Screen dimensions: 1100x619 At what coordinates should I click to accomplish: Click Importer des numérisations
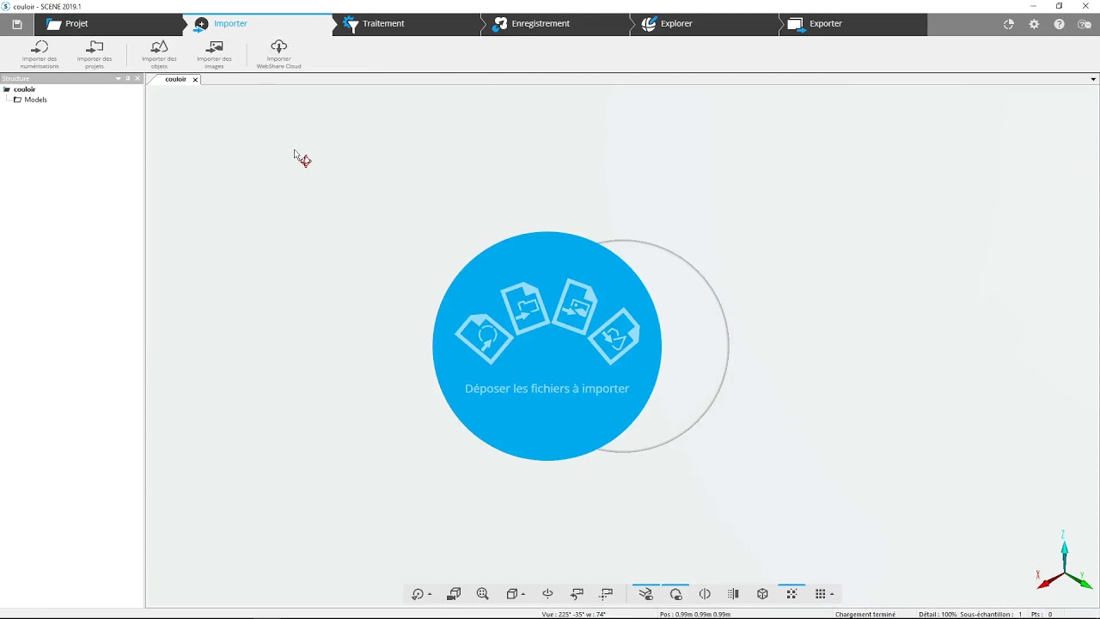[x=40, y=54]
